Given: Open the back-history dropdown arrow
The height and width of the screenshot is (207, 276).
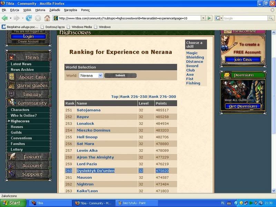Looking at the screenshot, I should 11,18.
